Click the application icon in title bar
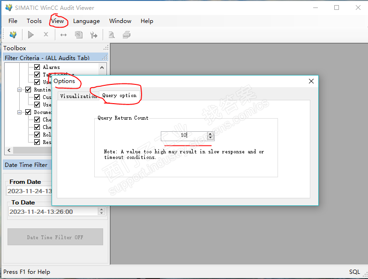This screenshot has height=279, width=368. click(x=9, y=8)
